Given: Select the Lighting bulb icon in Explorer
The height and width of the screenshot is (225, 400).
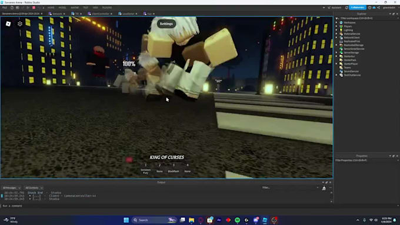Looking at the screenshot, I should (341, 30).
